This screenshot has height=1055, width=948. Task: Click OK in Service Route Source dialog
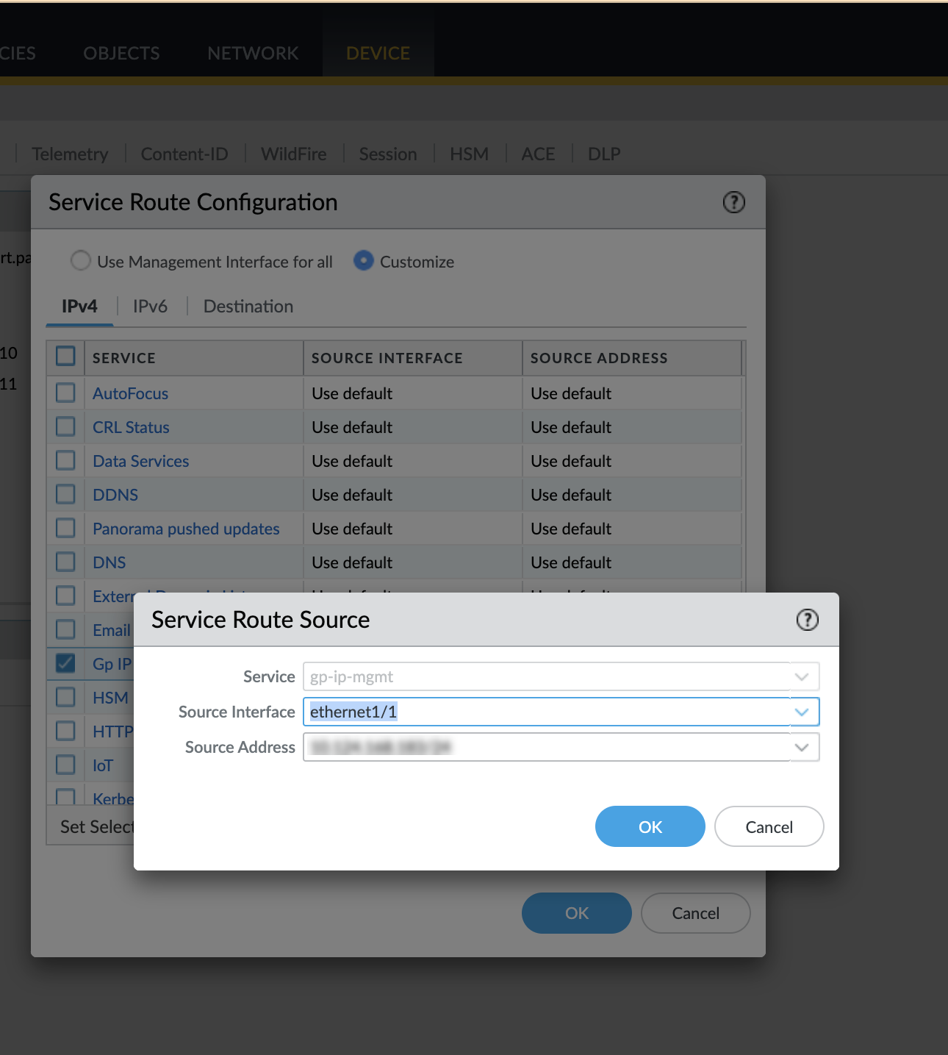650,826
